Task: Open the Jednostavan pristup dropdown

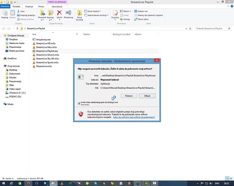Action: (x=96, y=15)
